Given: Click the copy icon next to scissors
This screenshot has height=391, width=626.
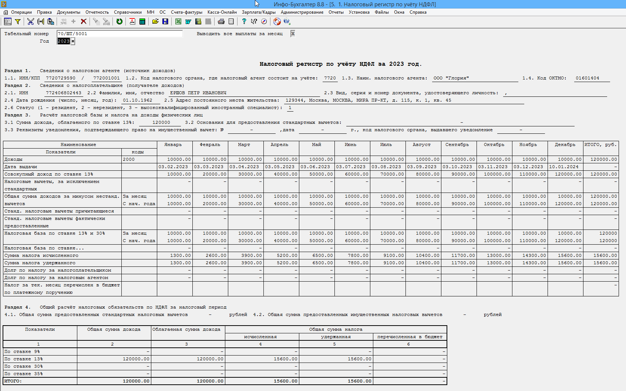Looking at the screenshot, I should click(40, 21).
